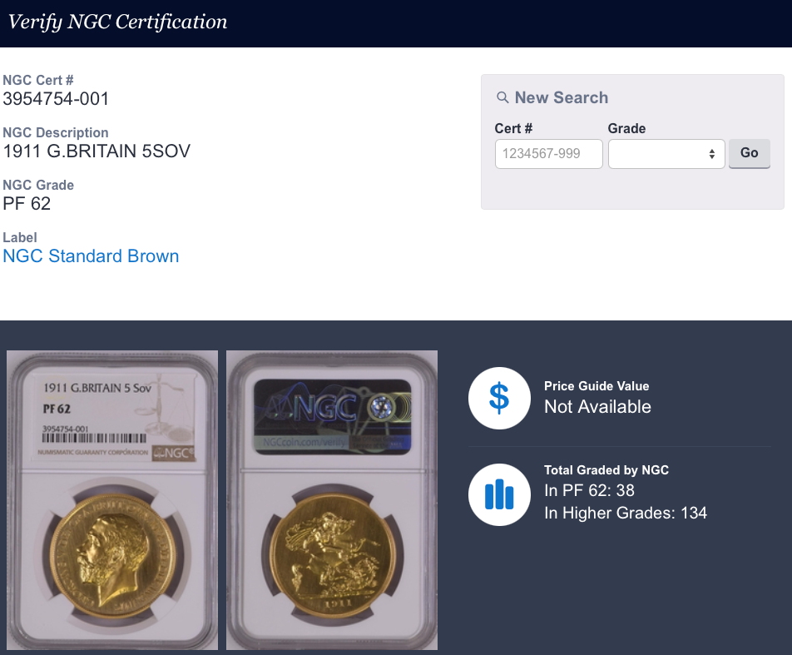The height and width of the screenshot is (655, 792).
Task: Select the In Higher Grades: 134 count
Action: click(625, 513)
